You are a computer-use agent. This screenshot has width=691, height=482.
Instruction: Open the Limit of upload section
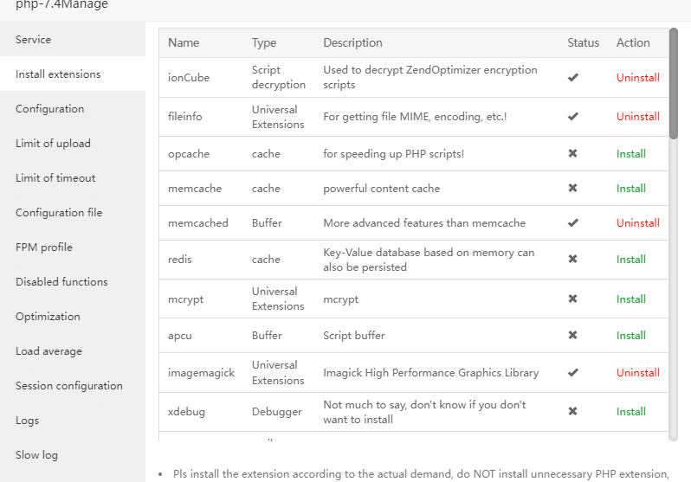coord(53,144)
